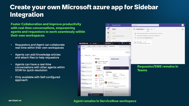Click the ServiceNow header search icon
The image size is (189, 106).
(x=119, y=44)
